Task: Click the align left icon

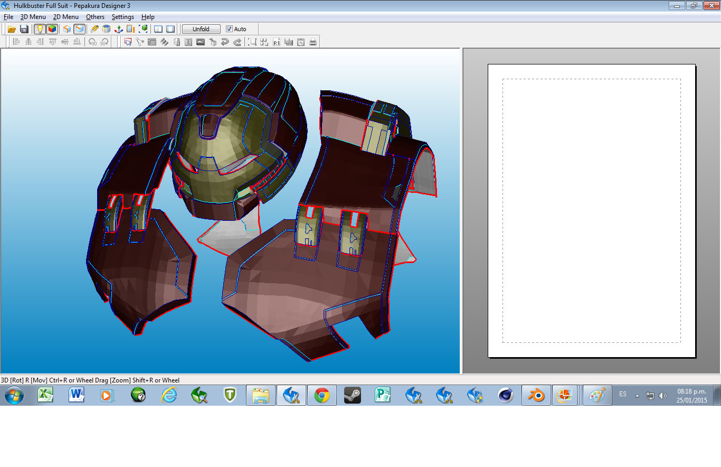Action: (x=16, y=42)
